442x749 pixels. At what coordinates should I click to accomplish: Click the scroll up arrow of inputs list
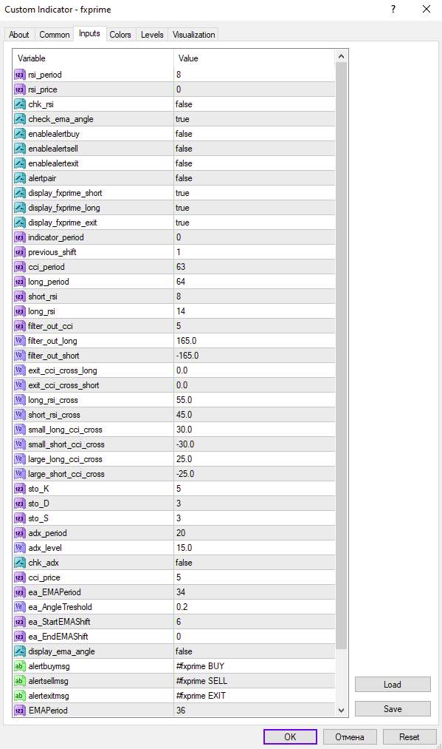pyautogui.click(x=341, y=56)
